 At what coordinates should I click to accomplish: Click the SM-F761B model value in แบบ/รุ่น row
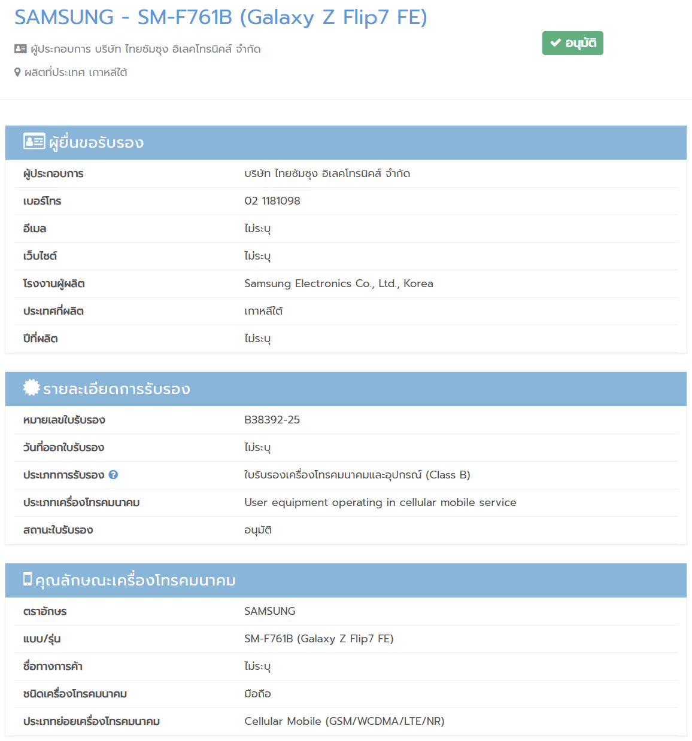(318, 639)
